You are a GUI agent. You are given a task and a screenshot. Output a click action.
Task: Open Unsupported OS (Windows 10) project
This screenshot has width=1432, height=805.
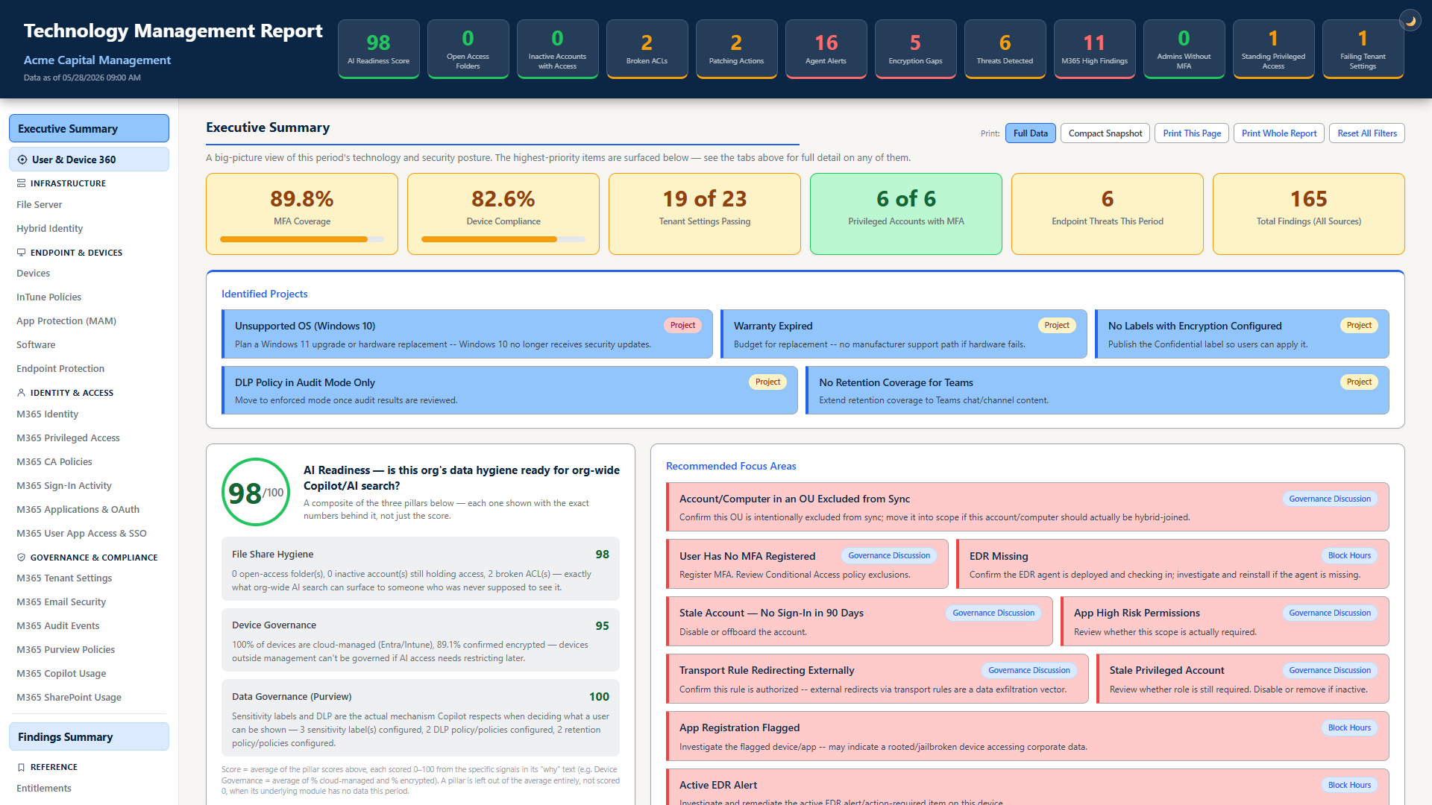(x=467, y=334)
